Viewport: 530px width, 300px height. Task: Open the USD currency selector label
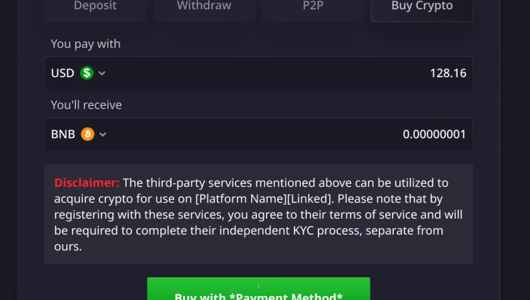(63, 73)
